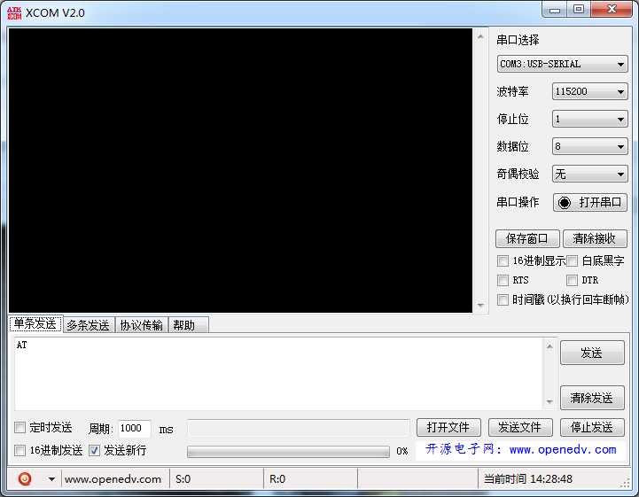639x497 pixels.
Task: Click the 清除发送 button
Action: [592, 398]
